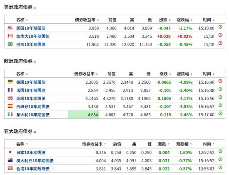Click Japan yield value 0.246
Viewport: 229px width, 175px height.
101,153
